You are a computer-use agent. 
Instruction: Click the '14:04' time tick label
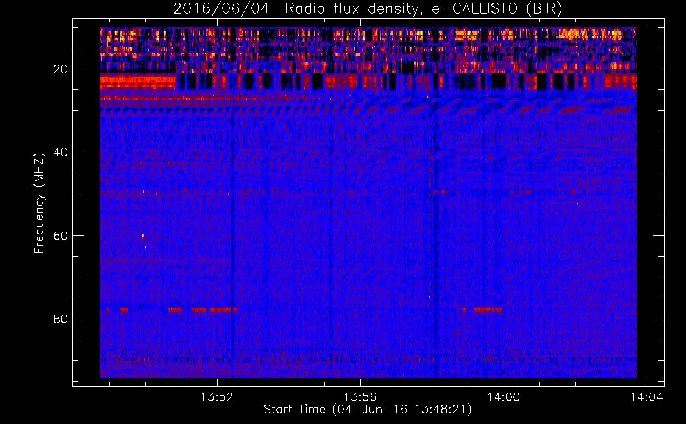tap(647, 397)
